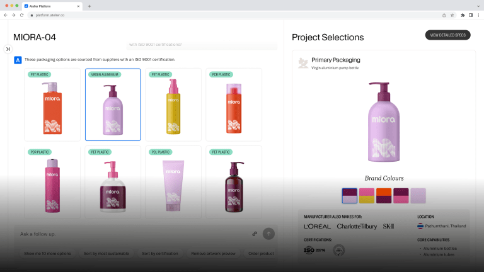This screenshot has height=272, width=484.
Task: Bookmark this page with the star icon
Action: pyautogui.click(x=452, y=14)
